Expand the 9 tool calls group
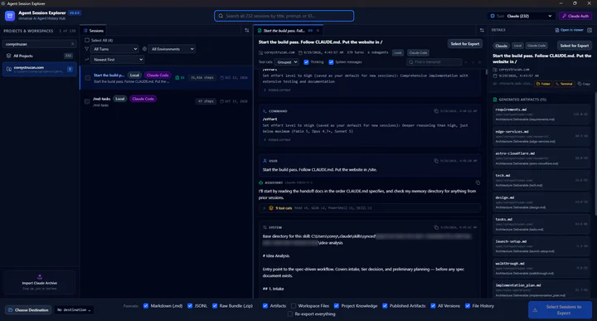The height and width of the screenshot is (321, 597). tap(369, 208)
